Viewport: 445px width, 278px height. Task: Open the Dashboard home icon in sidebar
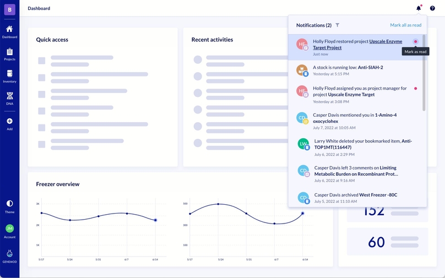pos(9,29)
